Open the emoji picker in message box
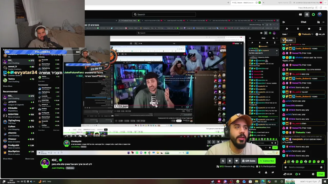Image resolution: width=328 pixels, height=184 pixels. [x=321, y=167]
